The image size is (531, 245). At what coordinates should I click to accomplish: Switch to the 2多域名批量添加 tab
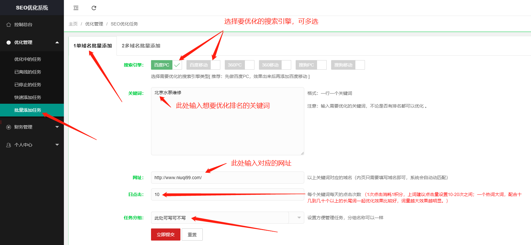141,46
